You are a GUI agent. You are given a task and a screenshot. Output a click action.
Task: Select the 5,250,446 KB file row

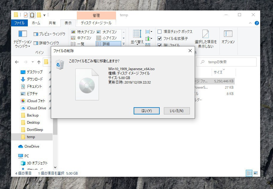point(214,81)
